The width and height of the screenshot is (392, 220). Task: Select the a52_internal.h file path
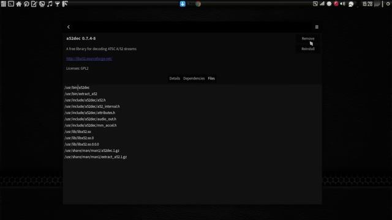(92, 106)
